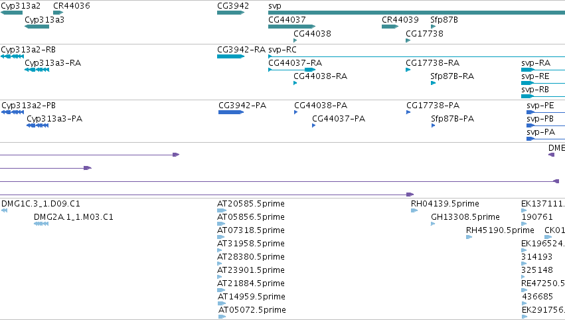This screenshot has width=565, height=320.
Task: Select the Cyp313a2-RB transcript
Action: point(12,56)
